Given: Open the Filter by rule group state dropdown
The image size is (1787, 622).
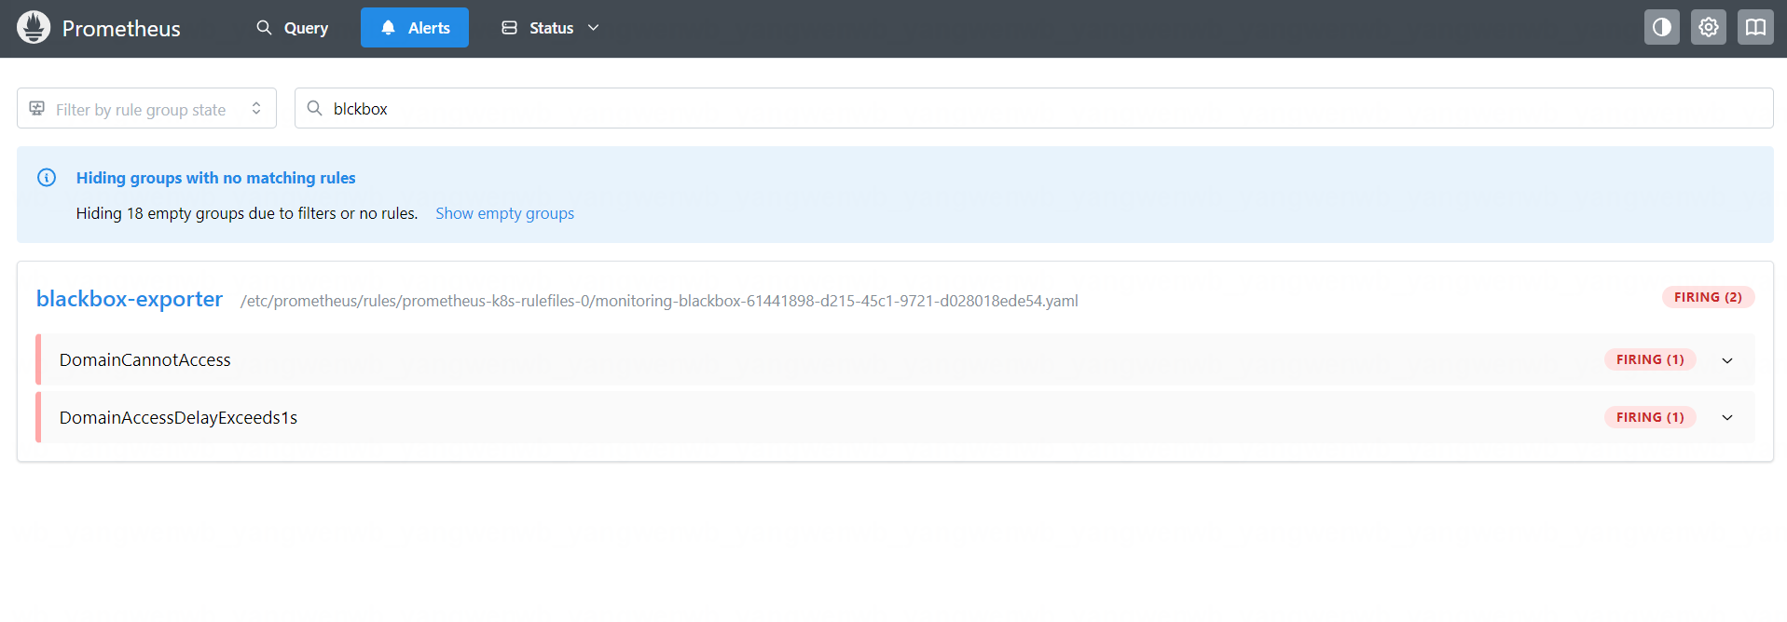Looking at the screenshot, I should pyautogui.click(x=146, y=109).
